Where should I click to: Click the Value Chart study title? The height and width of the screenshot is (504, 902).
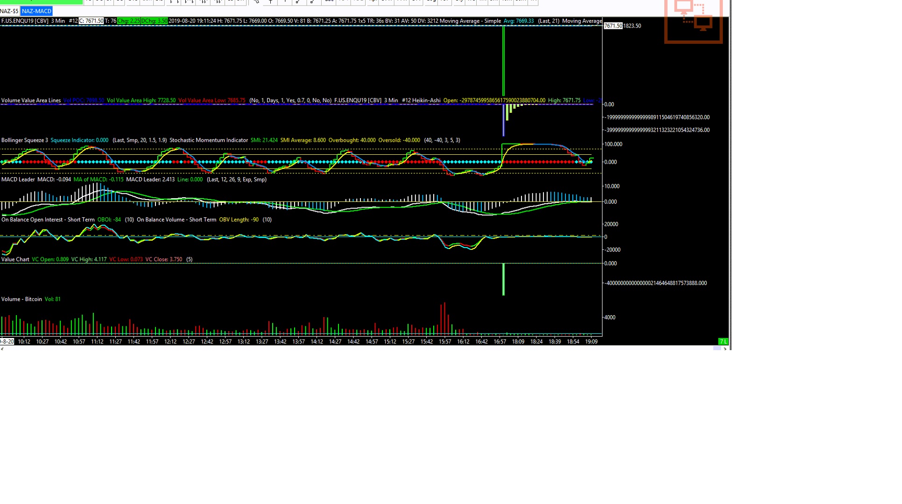(15, 260)
